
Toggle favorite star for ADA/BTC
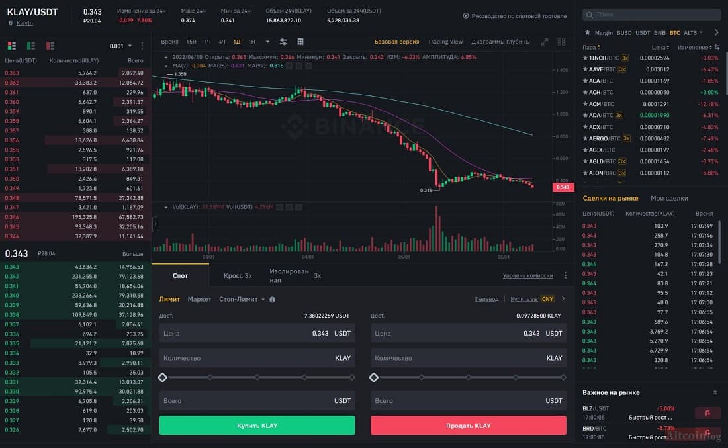click(x=585, y=116)
